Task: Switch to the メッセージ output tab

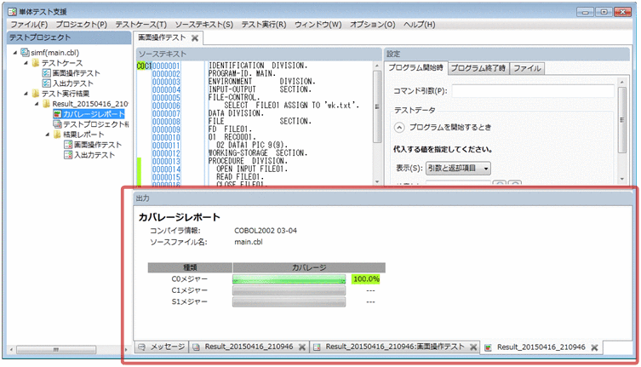Action: (162, 347)
